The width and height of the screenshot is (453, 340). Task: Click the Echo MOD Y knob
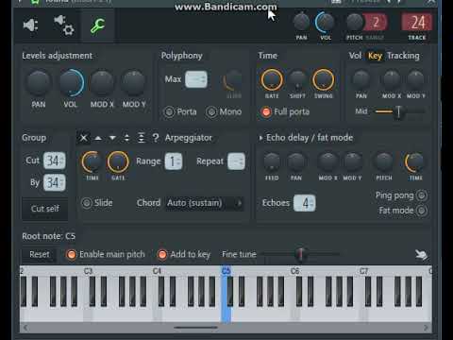[x=352, y=161]
